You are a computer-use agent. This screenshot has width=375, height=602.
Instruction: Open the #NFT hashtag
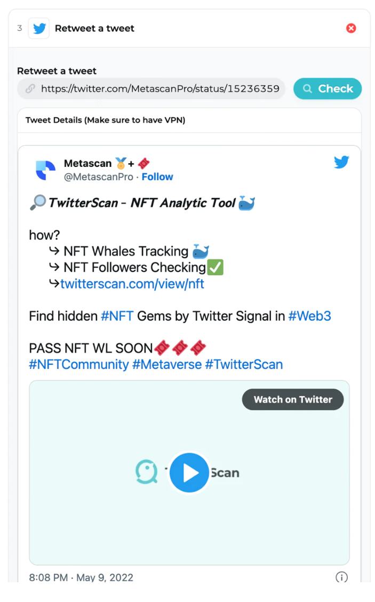tap(117, 316)
